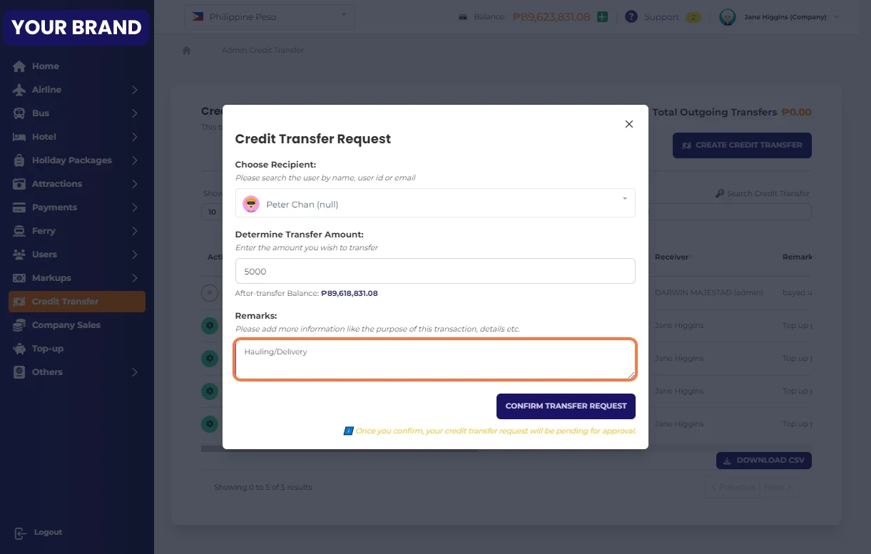
Task: Expand the Holiday Packages submenu
Action: pyautogui.click(x=134, y=160)
